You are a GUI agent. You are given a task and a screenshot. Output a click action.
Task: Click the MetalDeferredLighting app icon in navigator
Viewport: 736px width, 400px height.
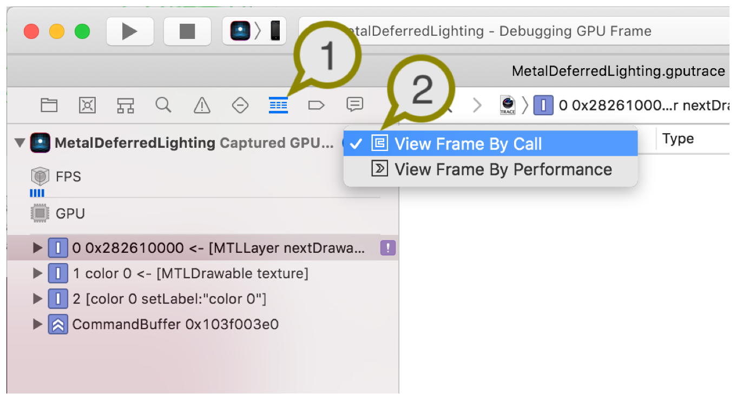pos(41,143)
